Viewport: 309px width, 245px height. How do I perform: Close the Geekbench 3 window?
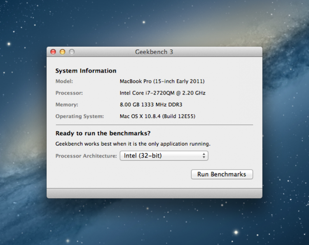click(53, 52)
